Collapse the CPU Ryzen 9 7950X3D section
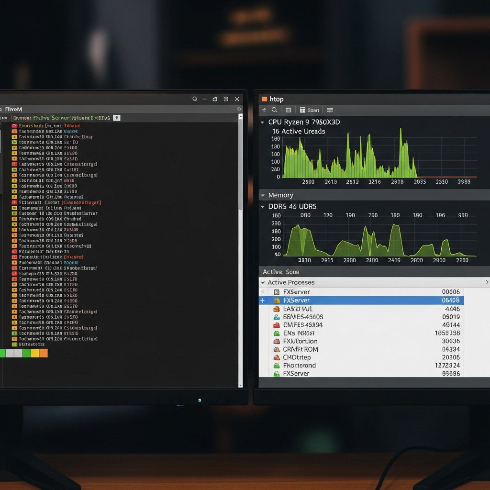Viewport: 490px width, 490px height. tap(262, 122)
